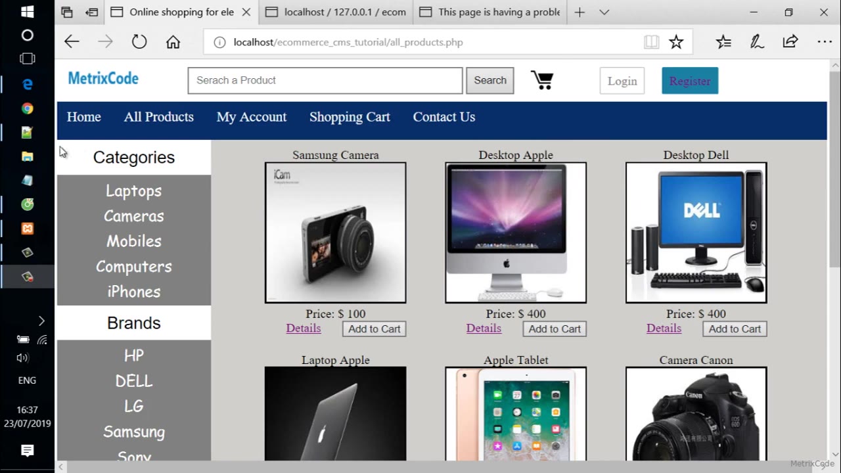View Details of Desktop Dell
Screen dimensions: 841x473
pos(664,328)
